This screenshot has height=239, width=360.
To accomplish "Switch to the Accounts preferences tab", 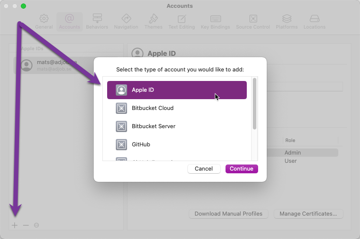I will (69, 22).
